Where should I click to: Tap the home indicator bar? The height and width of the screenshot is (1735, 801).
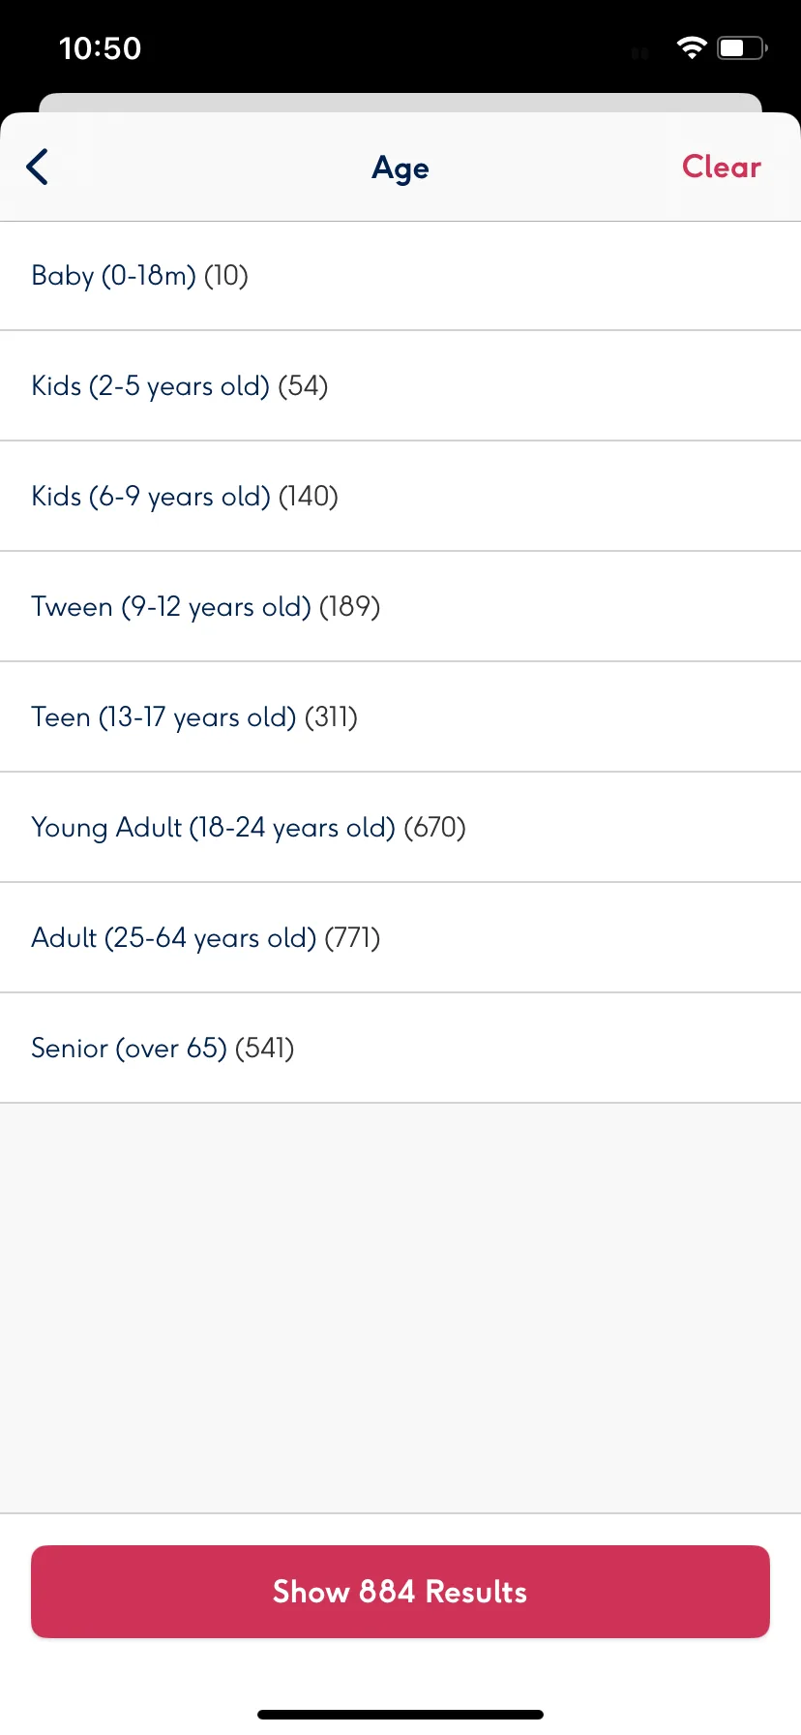pyautogui.click(x=400, y=1715)
